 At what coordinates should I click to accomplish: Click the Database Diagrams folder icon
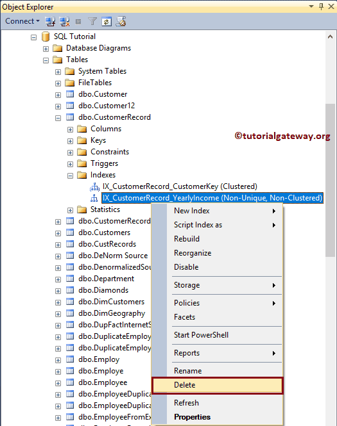pyautogui.click(x=57, y=48)
